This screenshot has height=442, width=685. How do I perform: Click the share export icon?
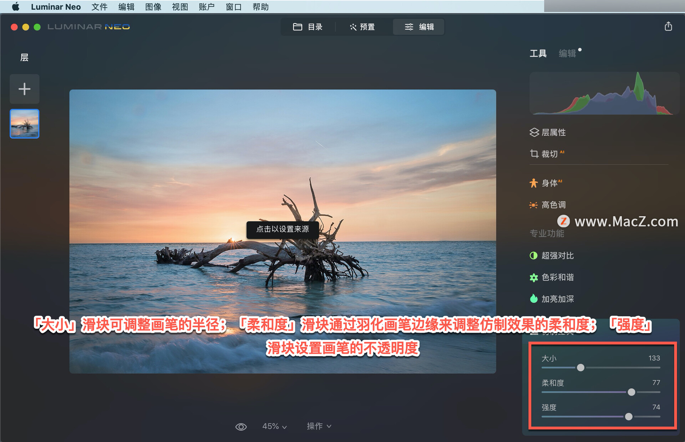[668, 26]
